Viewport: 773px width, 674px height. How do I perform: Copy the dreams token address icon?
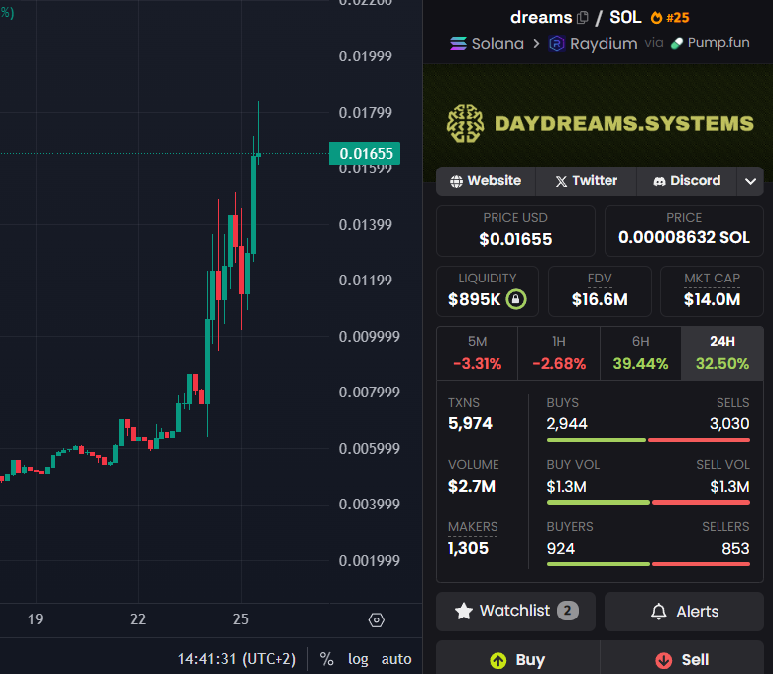point(583,18)
